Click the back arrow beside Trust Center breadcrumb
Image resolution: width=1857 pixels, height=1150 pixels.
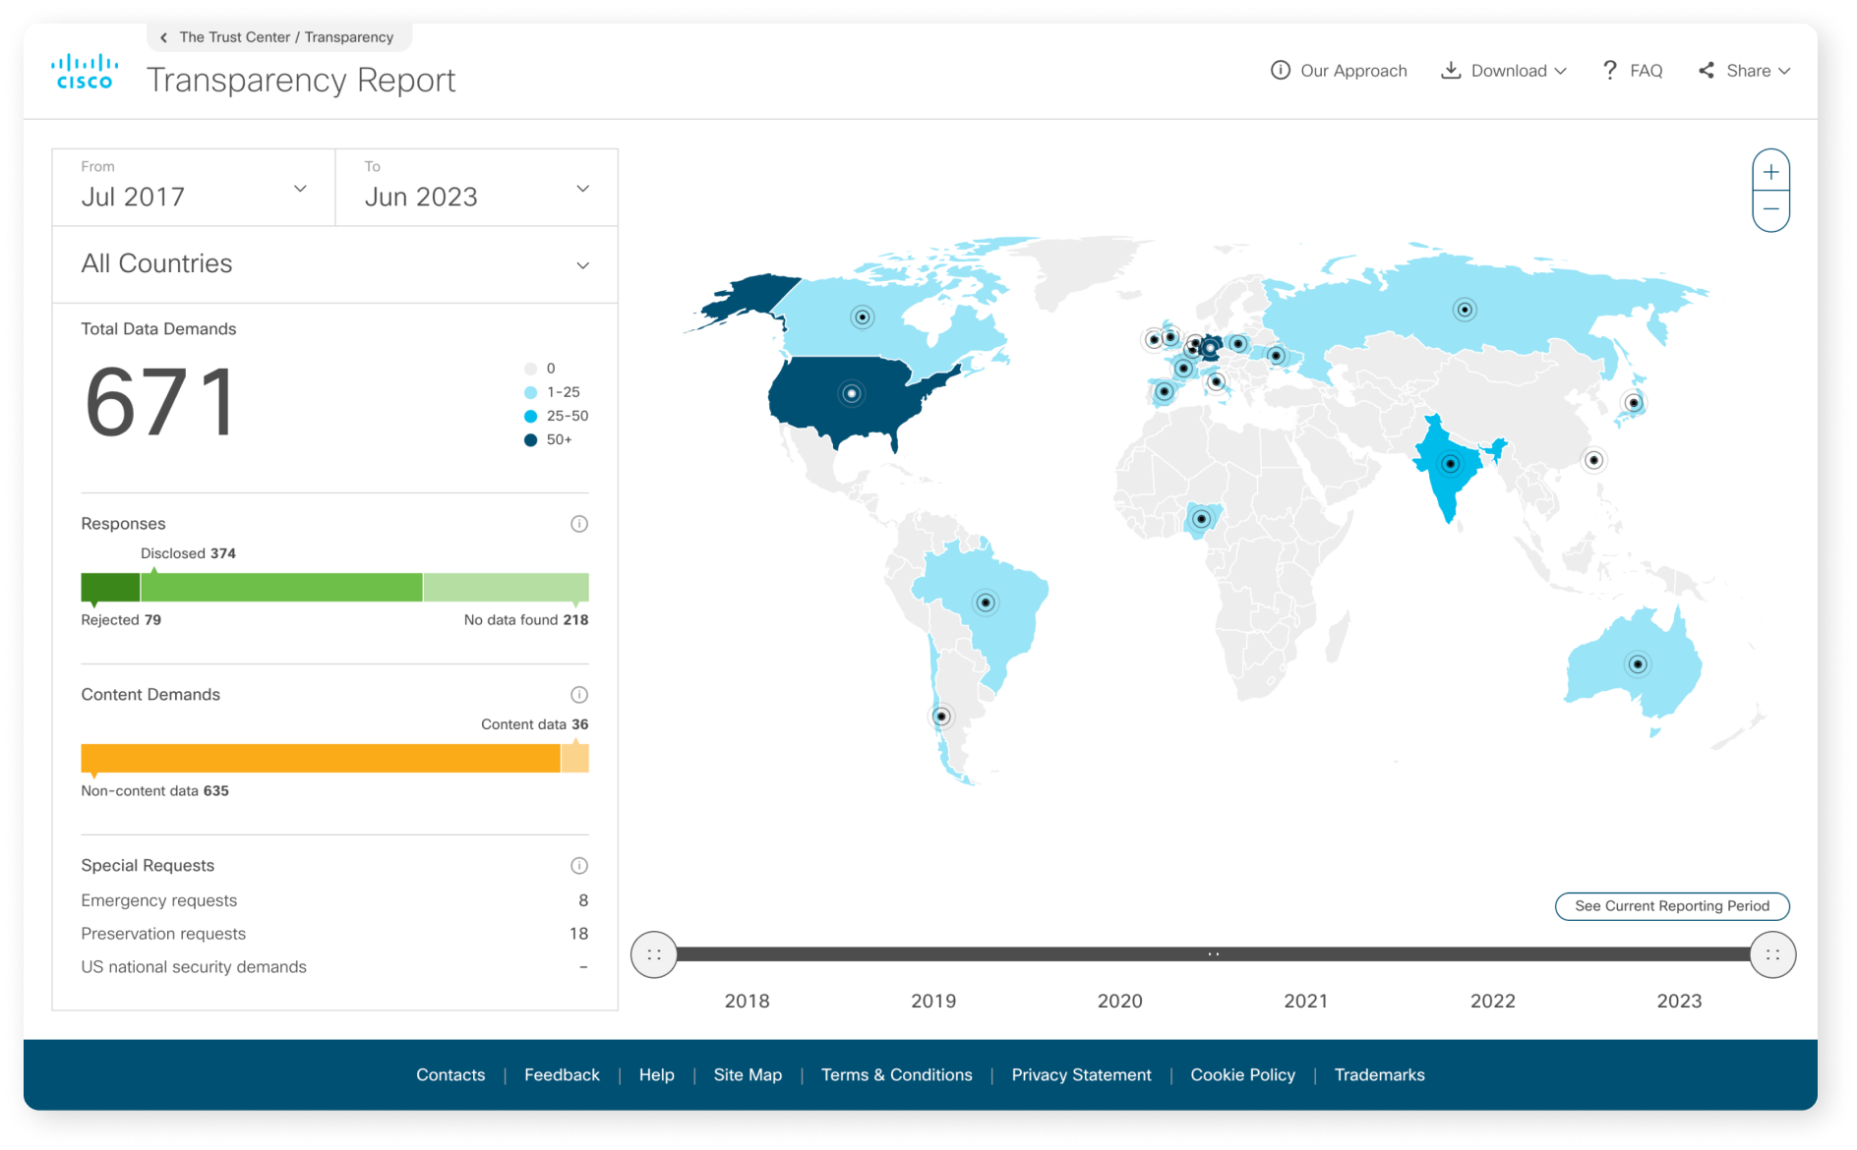pyautogui.click(x=162, y=37)
